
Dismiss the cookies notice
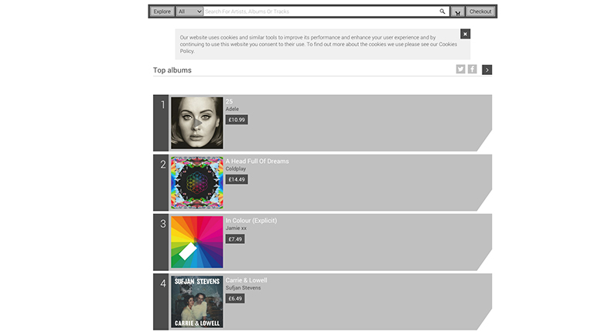click(465, 34)
